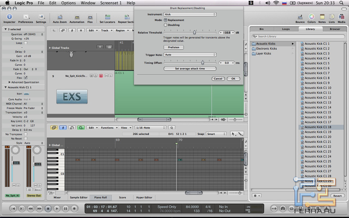Image resolution: width=349 pixels, height=218 pixels.
Task: Open the Options menu
Action: click(x=68, y=3)
